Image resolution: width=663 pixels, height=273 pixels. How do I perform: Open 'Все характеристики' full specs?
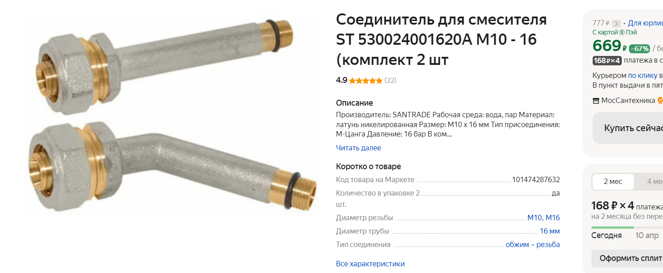pyautogui.click(x=370, y=264)
